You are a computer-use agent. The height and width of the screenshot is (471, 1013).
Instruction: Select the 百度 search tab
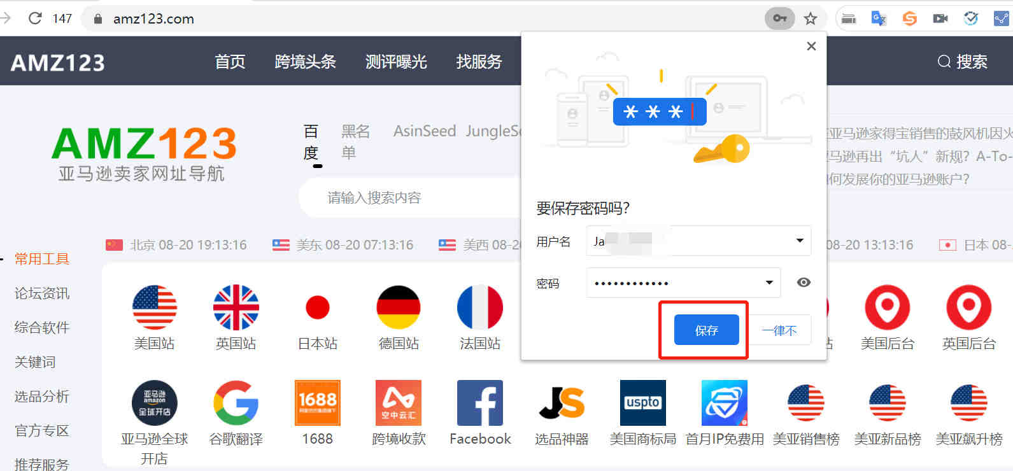click(x=311, y=142)
